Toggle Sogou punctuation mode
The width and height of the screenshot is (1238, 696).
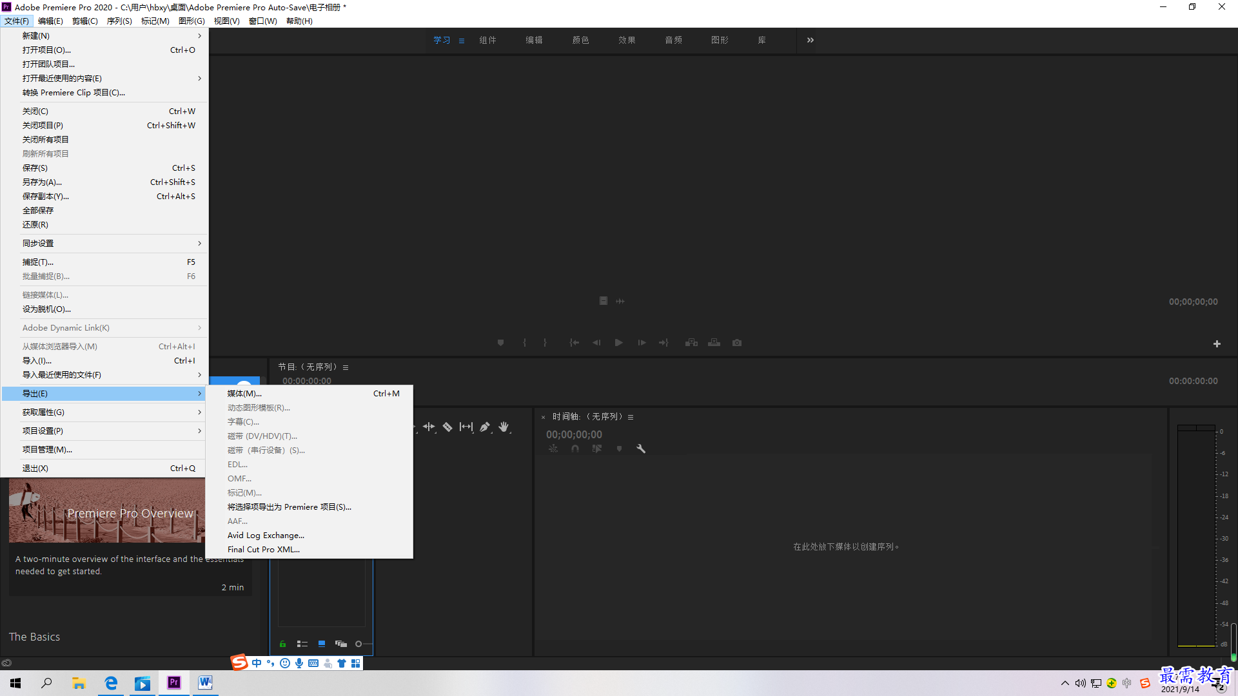click(x=271, y=663)
